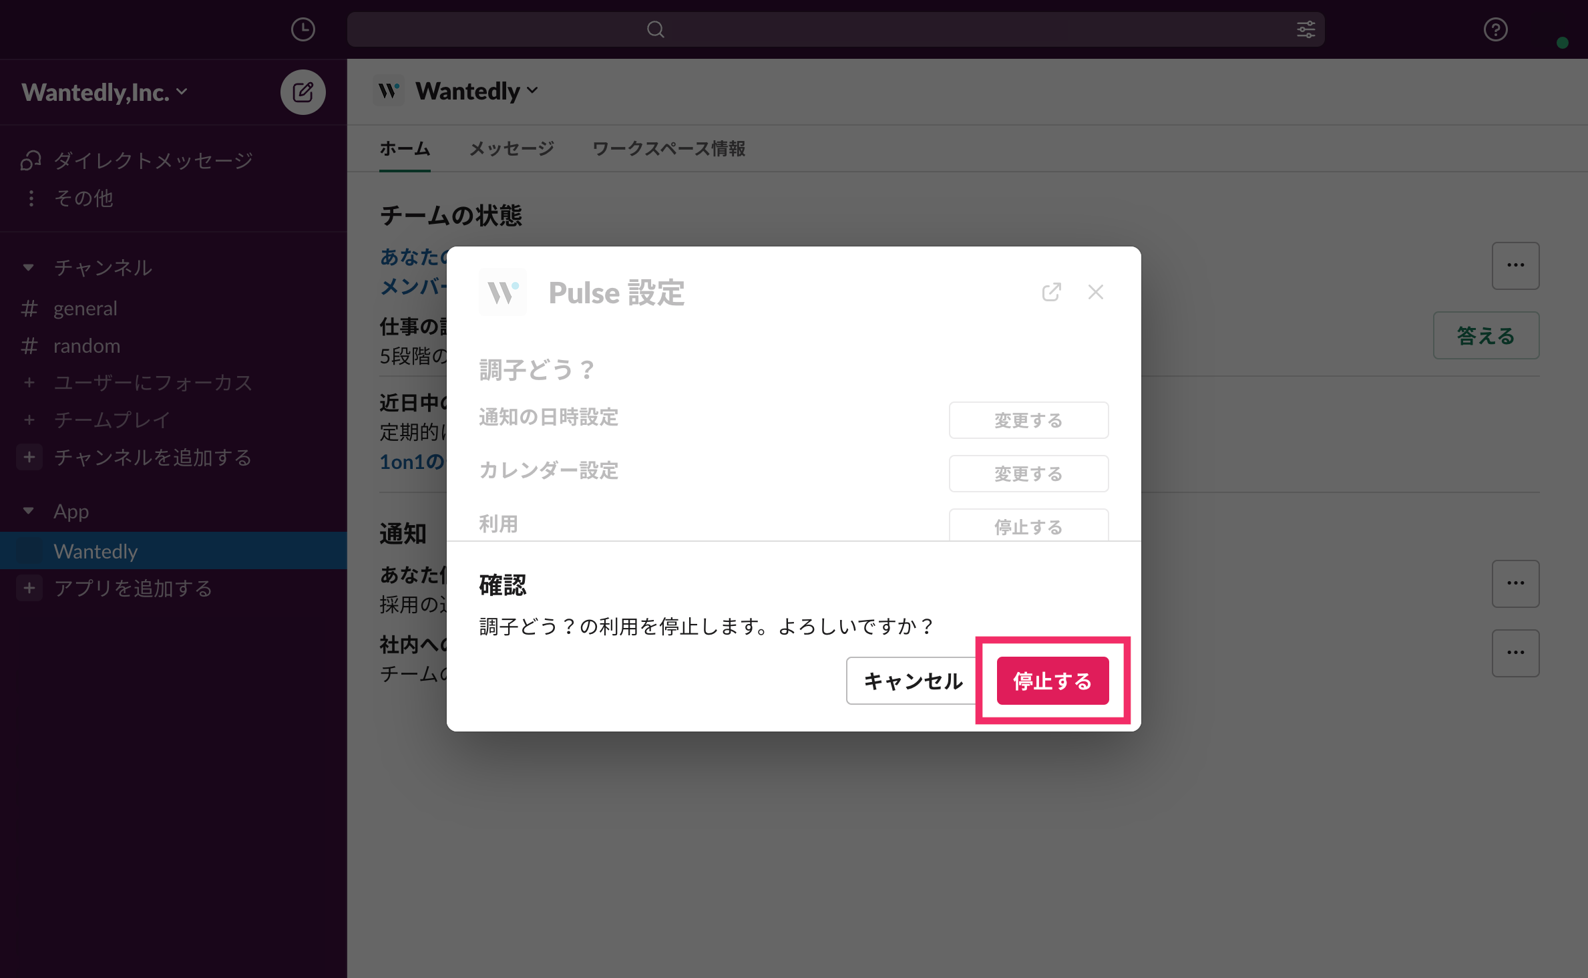The width and height of the screenshot is (1588, 978).
Task: Collapse the チャンネル section
Action: (28, 267)
